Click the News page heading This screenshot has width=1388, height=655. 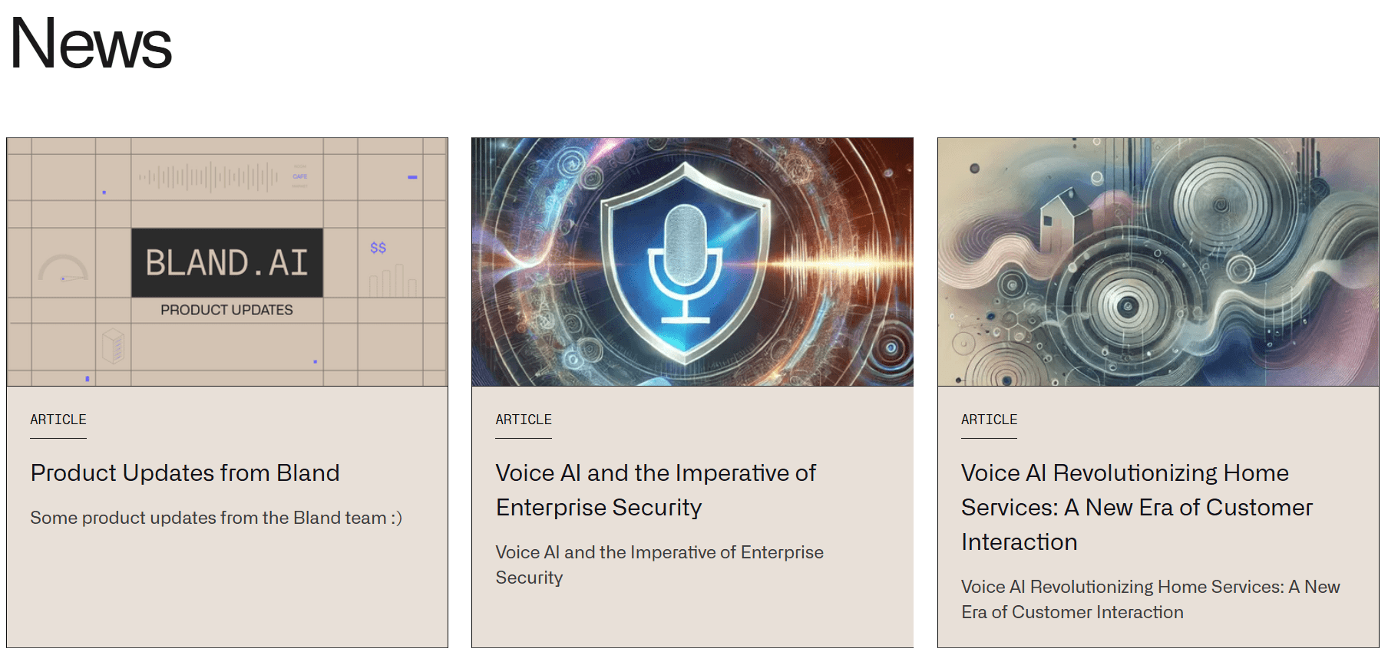click(91, 43)
